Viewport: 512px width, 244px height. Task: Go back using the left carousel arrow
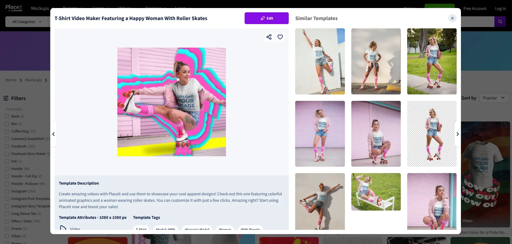tap(53, 134)
